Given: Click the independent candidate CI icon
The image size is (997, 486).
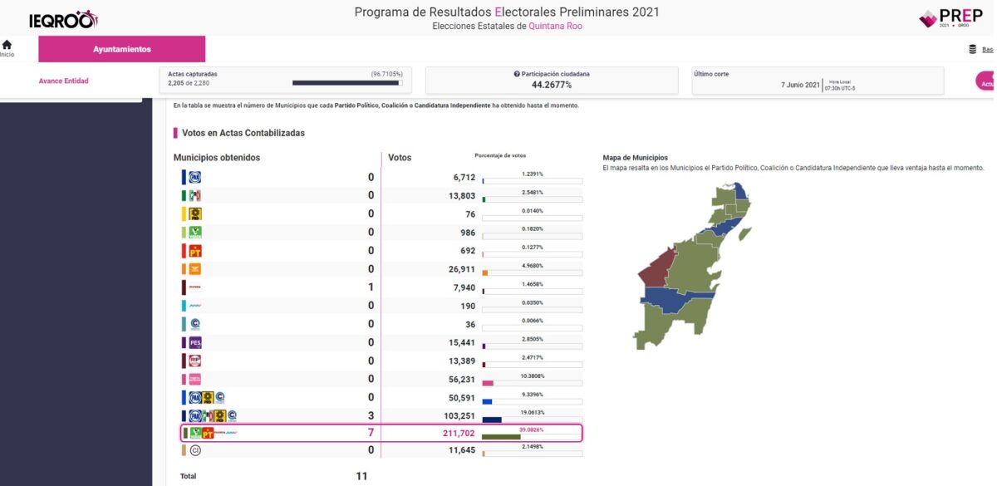Looking at the screenshot, I should (x=195, y=450).
